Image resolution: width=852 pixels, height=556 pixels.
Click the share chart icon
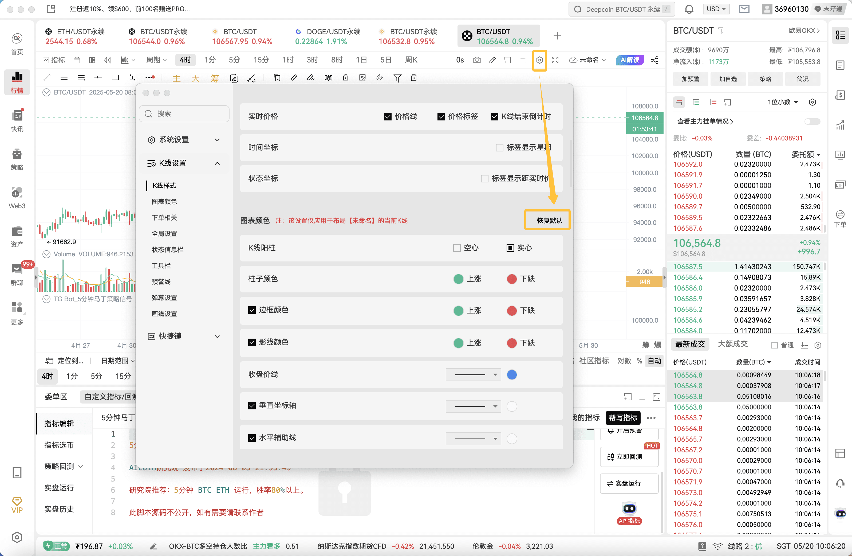point(655,60)
